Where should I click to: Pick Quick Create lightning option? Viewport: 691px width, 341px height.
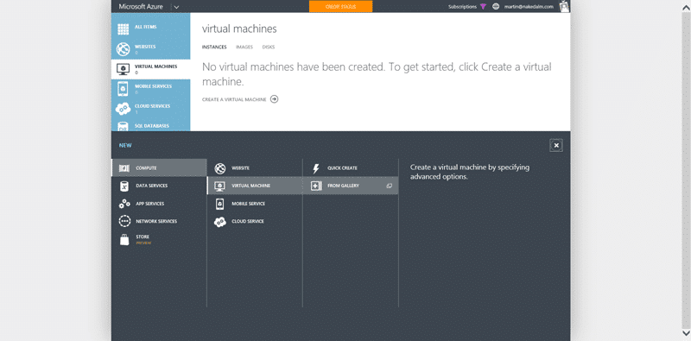(x=351, y=167)
